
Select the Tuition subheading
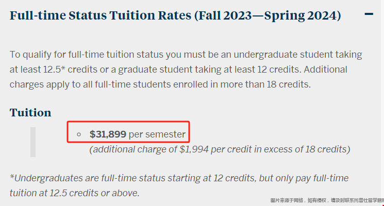tap(30, 113)
